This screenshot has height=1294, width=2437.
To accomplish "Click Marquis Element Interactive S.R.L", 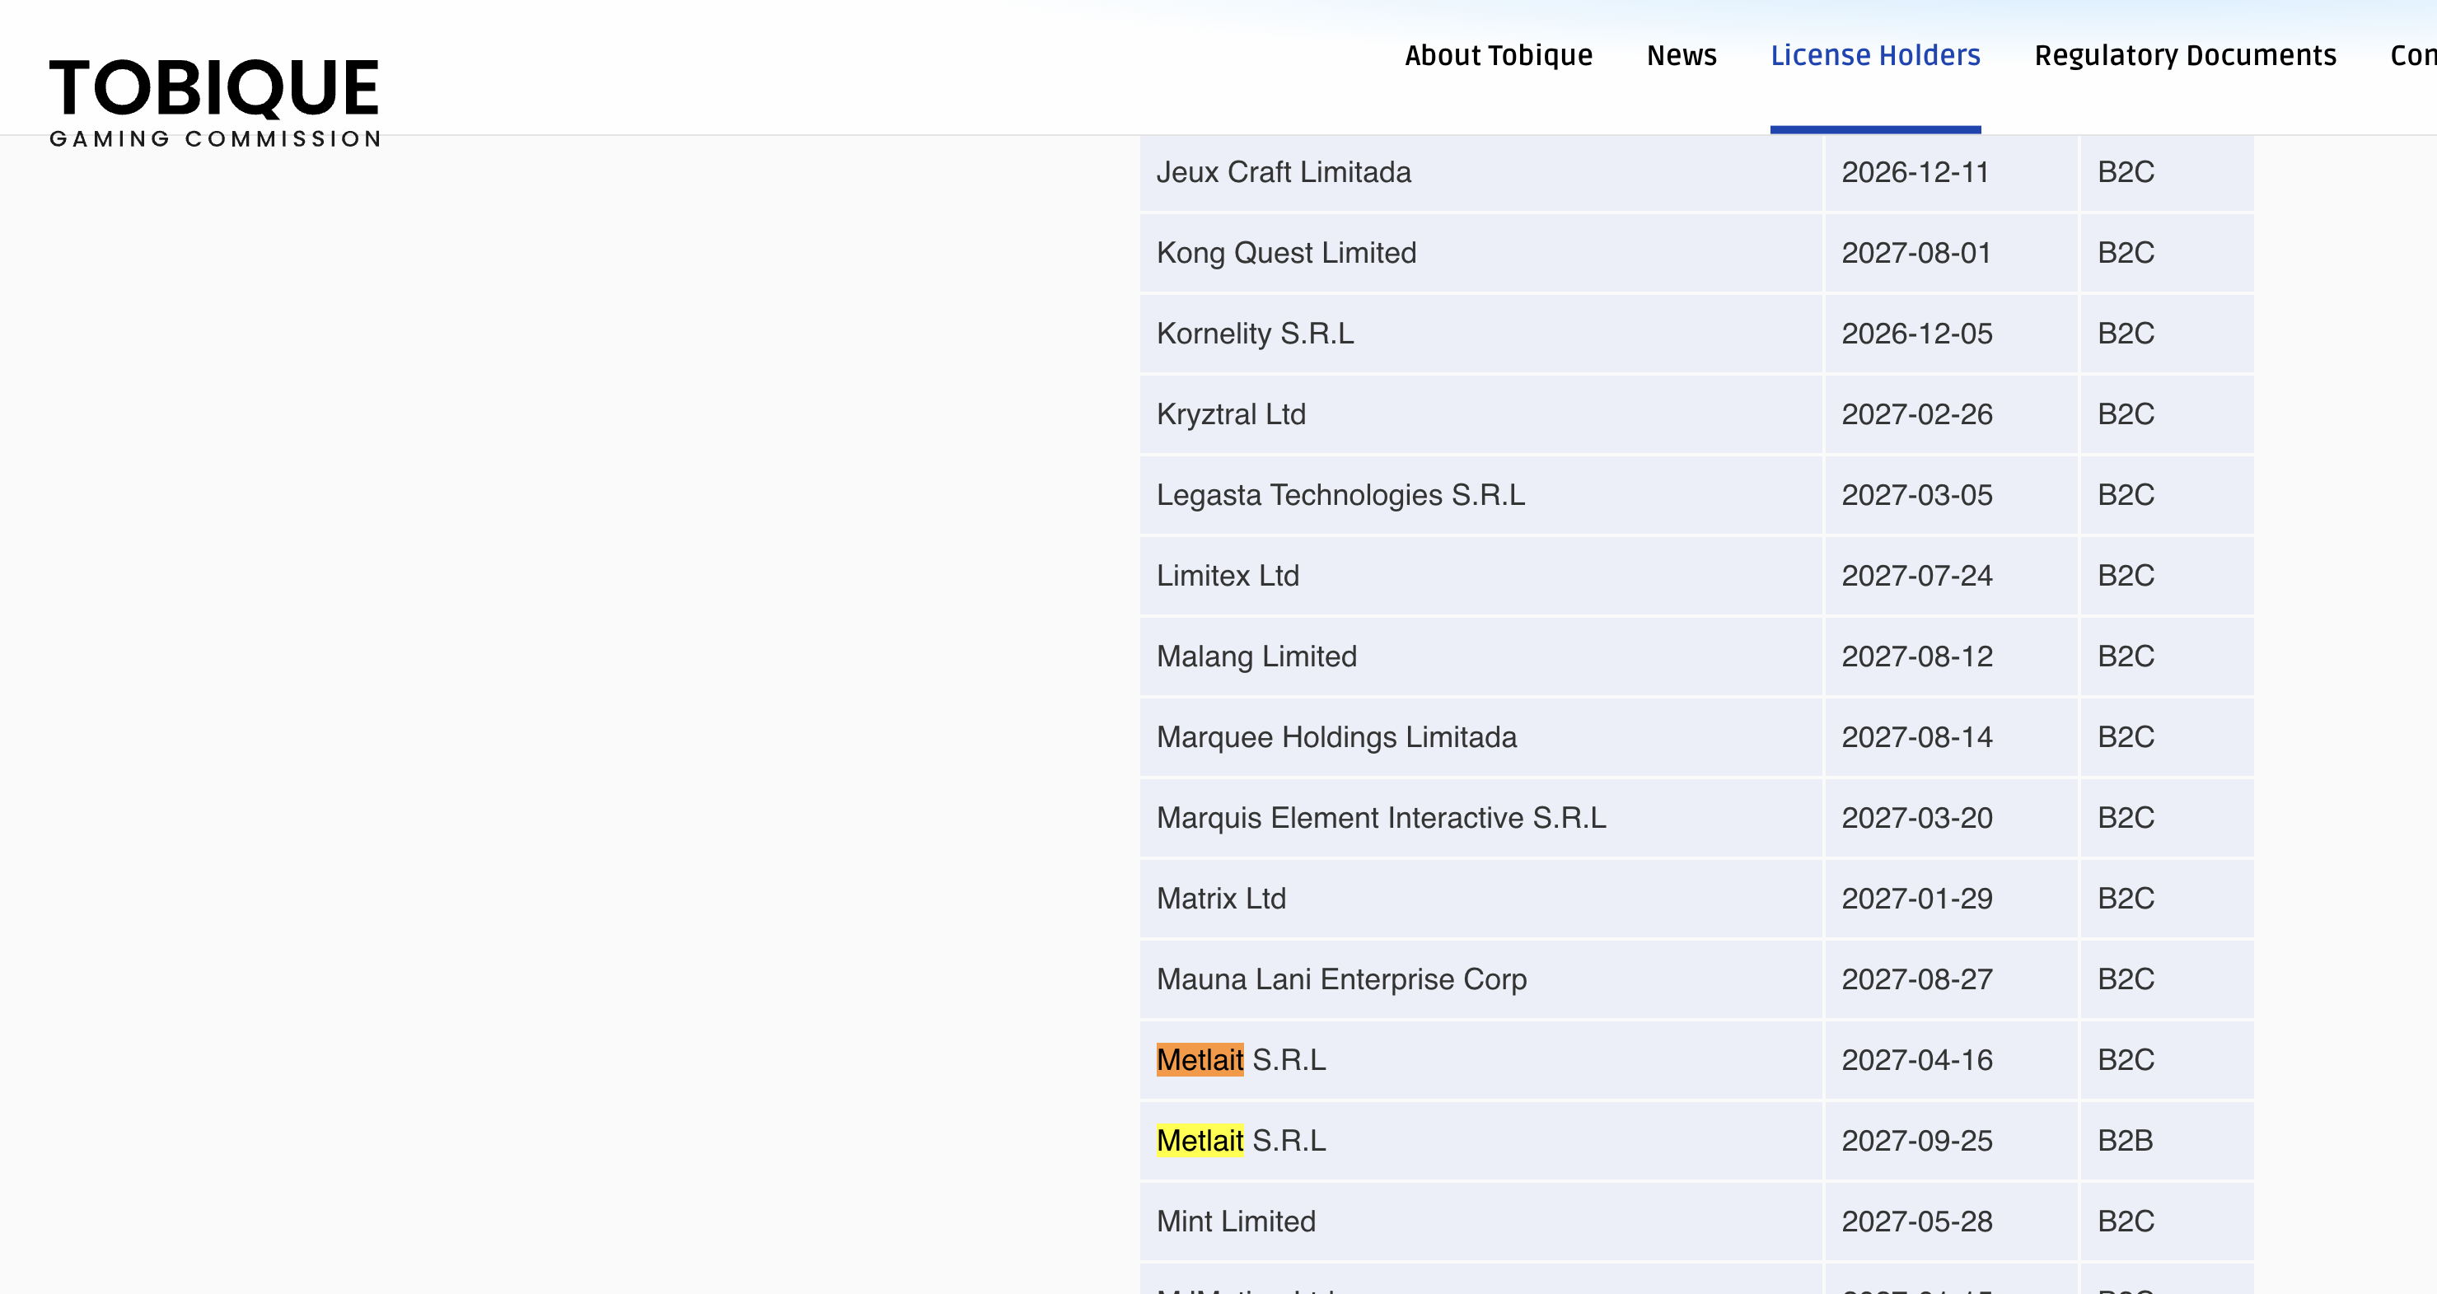I will (x=1382, y=817).
